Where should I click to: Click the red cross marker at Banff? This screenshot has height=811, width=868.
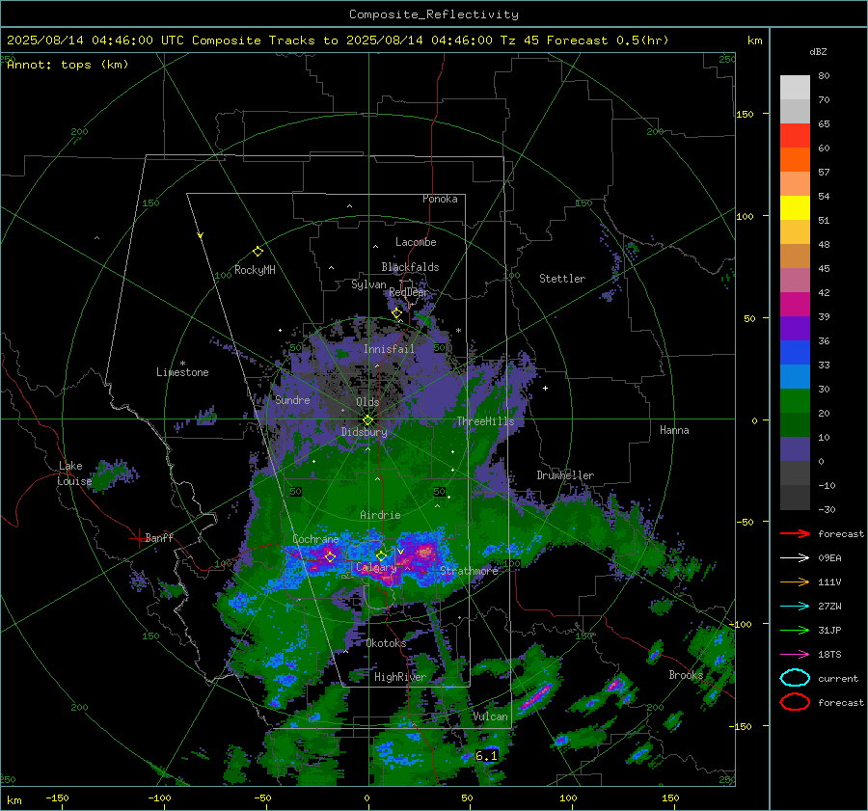pos(138,538)
